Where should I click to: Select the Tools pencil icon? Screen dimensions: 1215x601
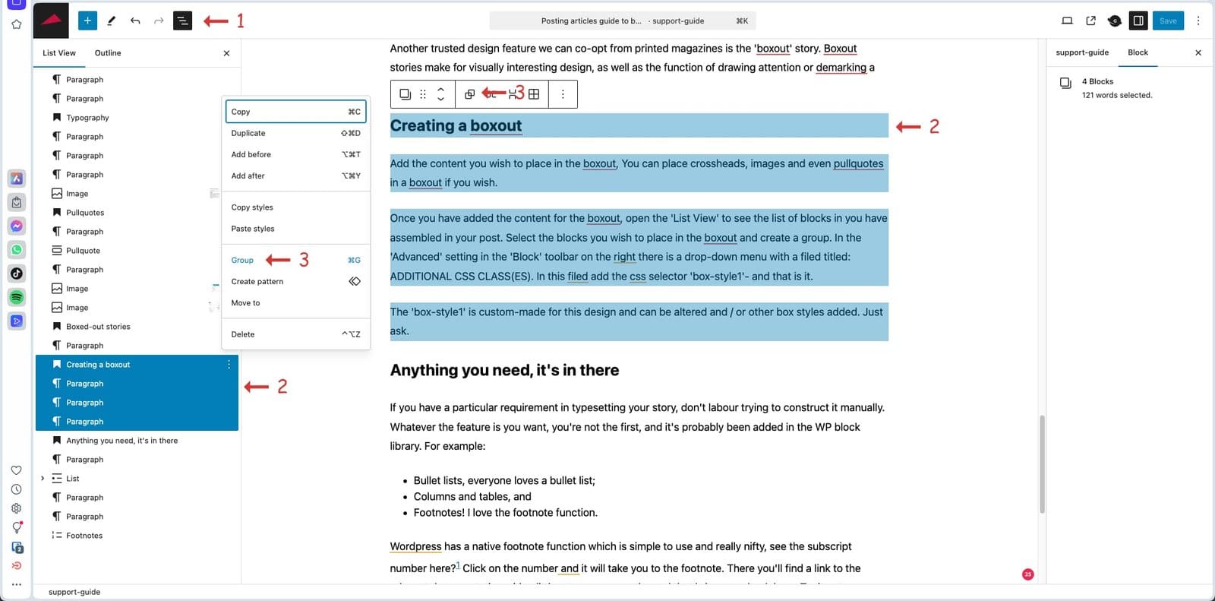(112, 21)
